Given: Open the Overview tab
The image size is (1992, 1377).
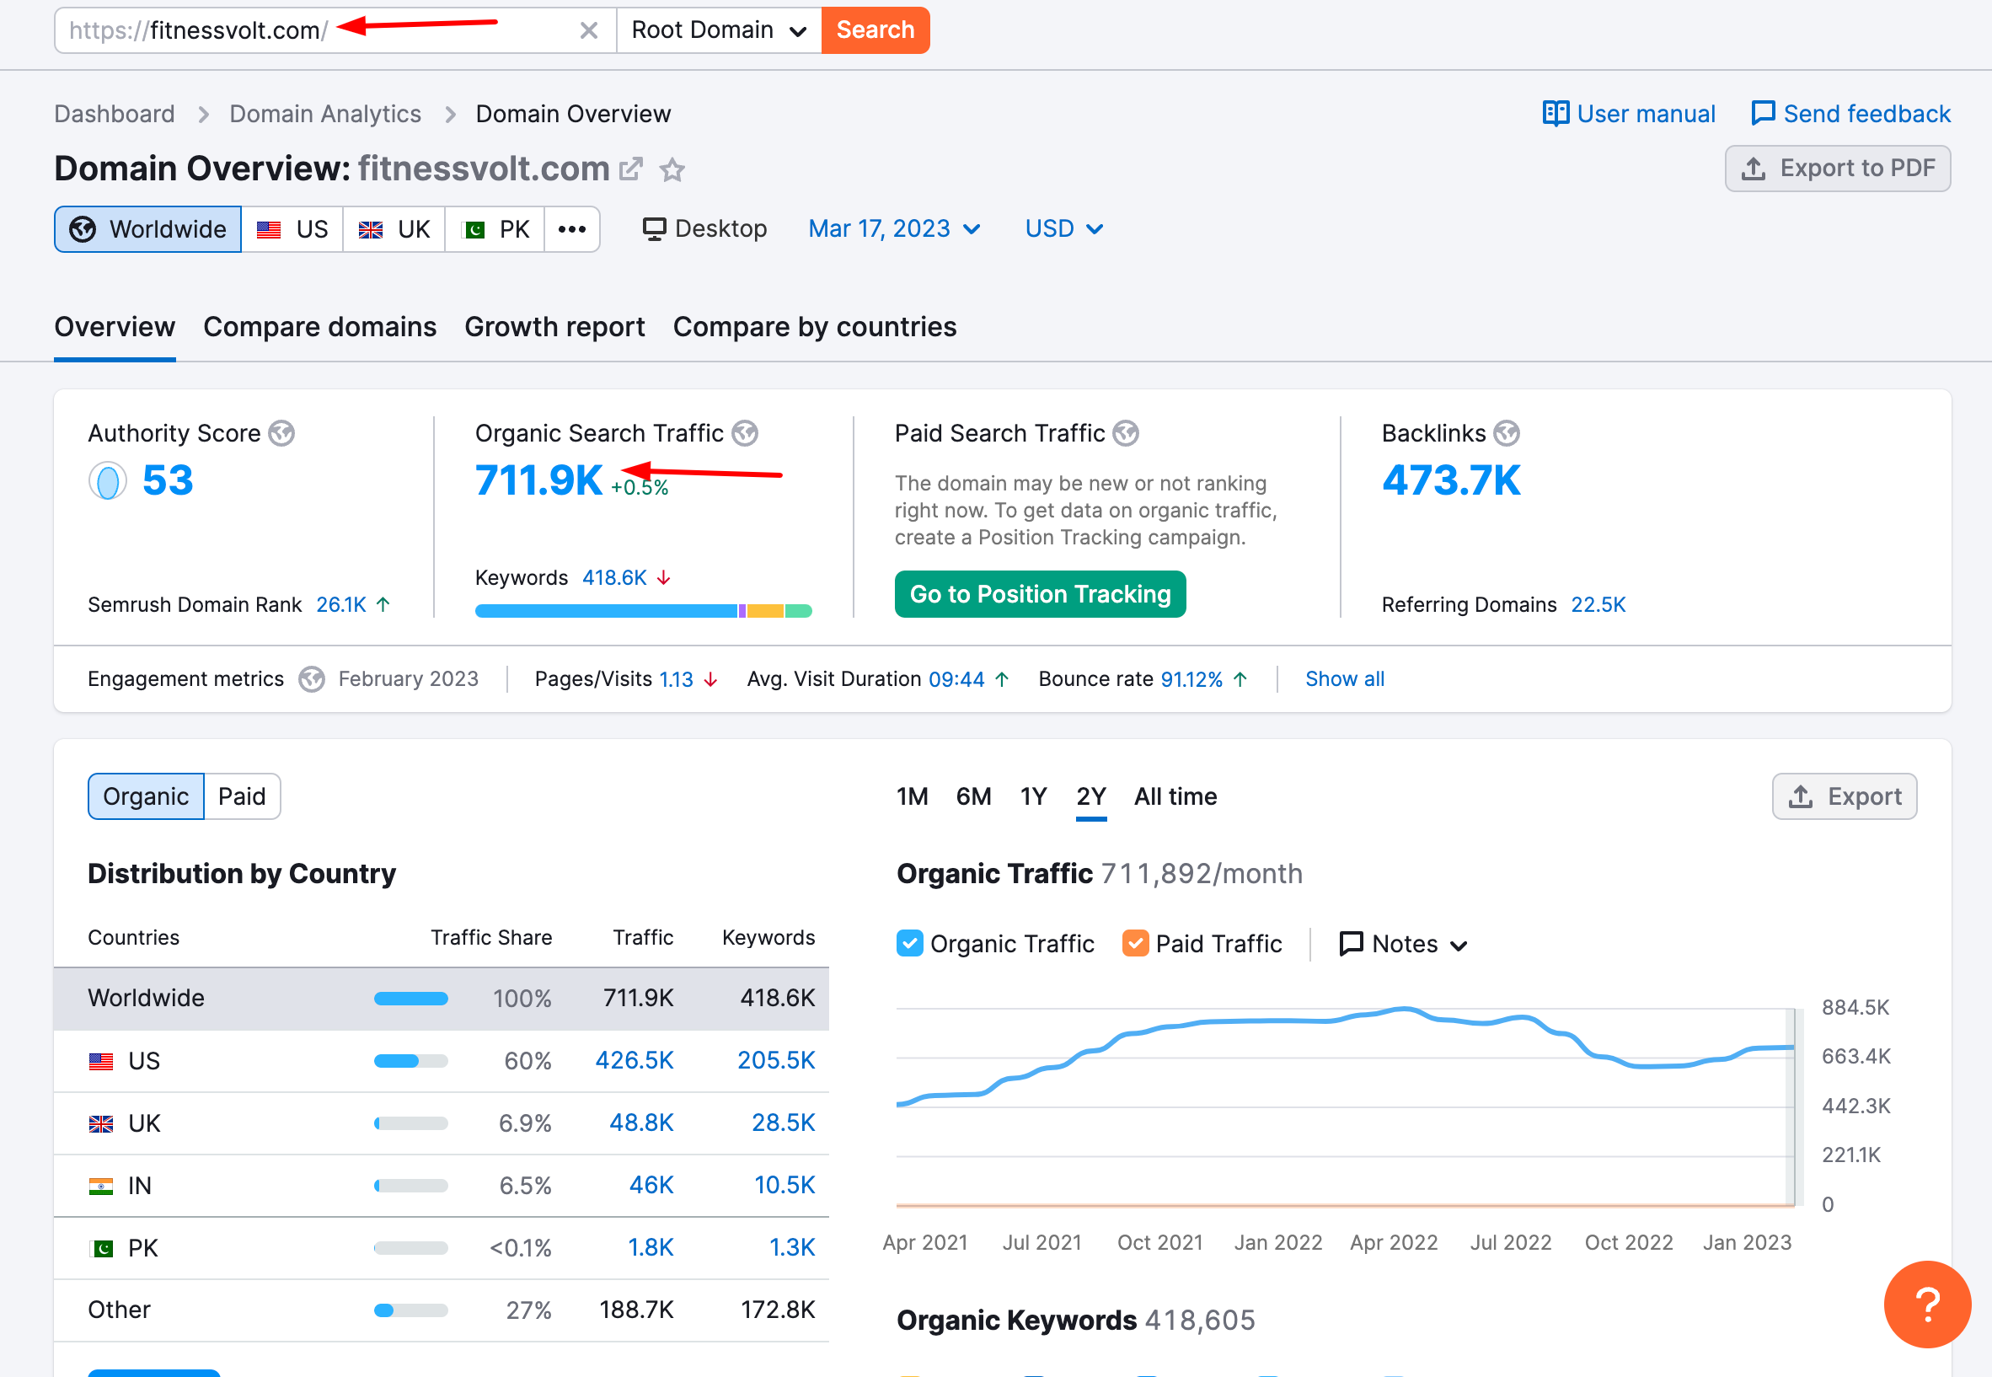Looking at the screenshot, I should tap(115, 327).
